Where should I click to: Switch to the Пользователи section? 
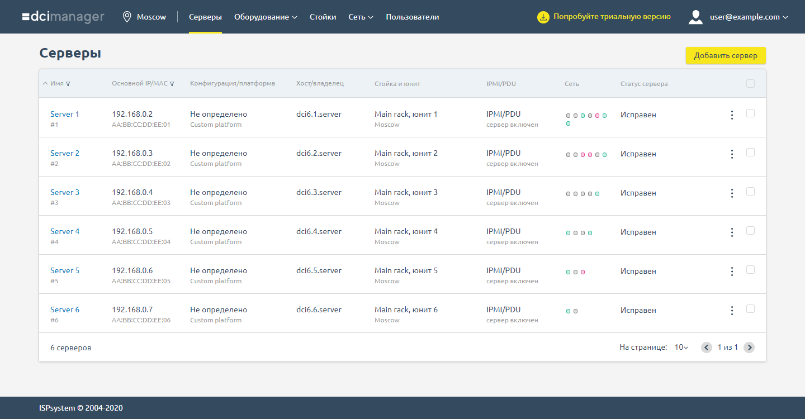(x=412, y=17)
